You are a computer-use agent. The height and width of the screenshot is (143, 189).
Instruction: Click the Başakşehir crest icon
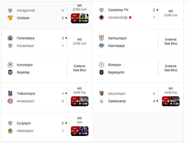click(x=102, y=72)
